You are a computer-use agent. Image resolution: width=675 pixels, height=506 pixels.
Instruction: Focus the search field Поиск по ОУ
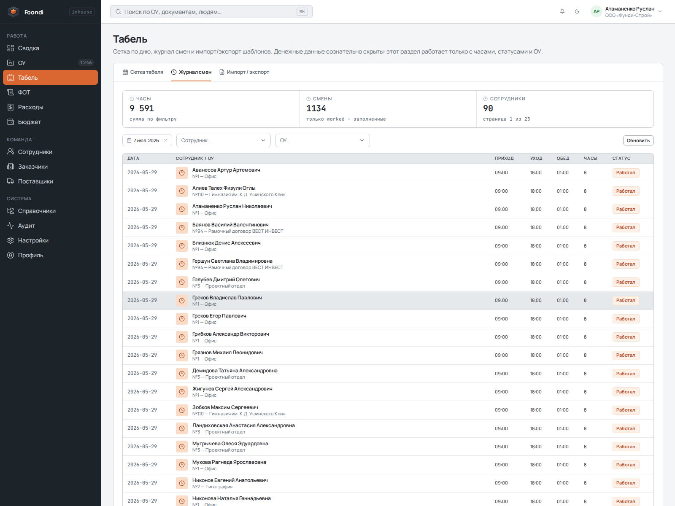tap(211, 12)
